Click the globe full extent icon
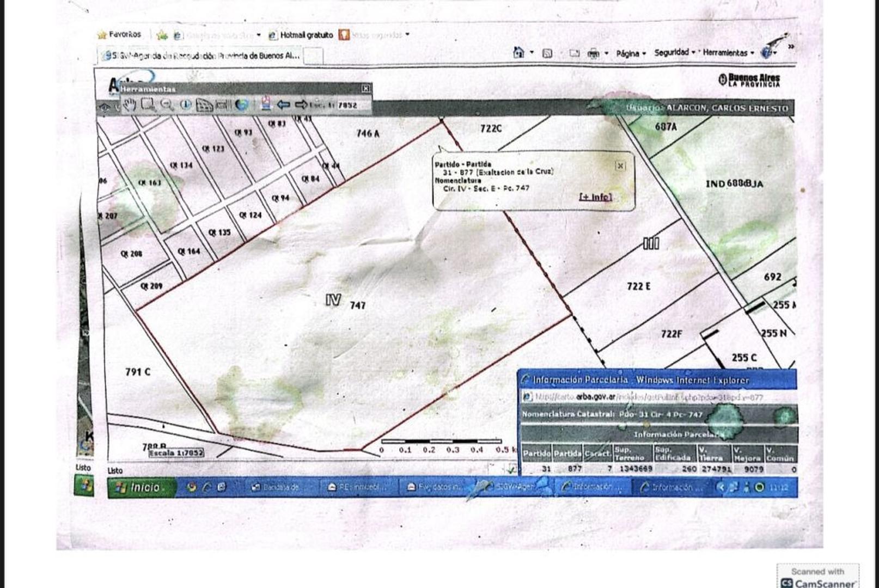Screen dimensions: 879x588 (x=242, y=105)
